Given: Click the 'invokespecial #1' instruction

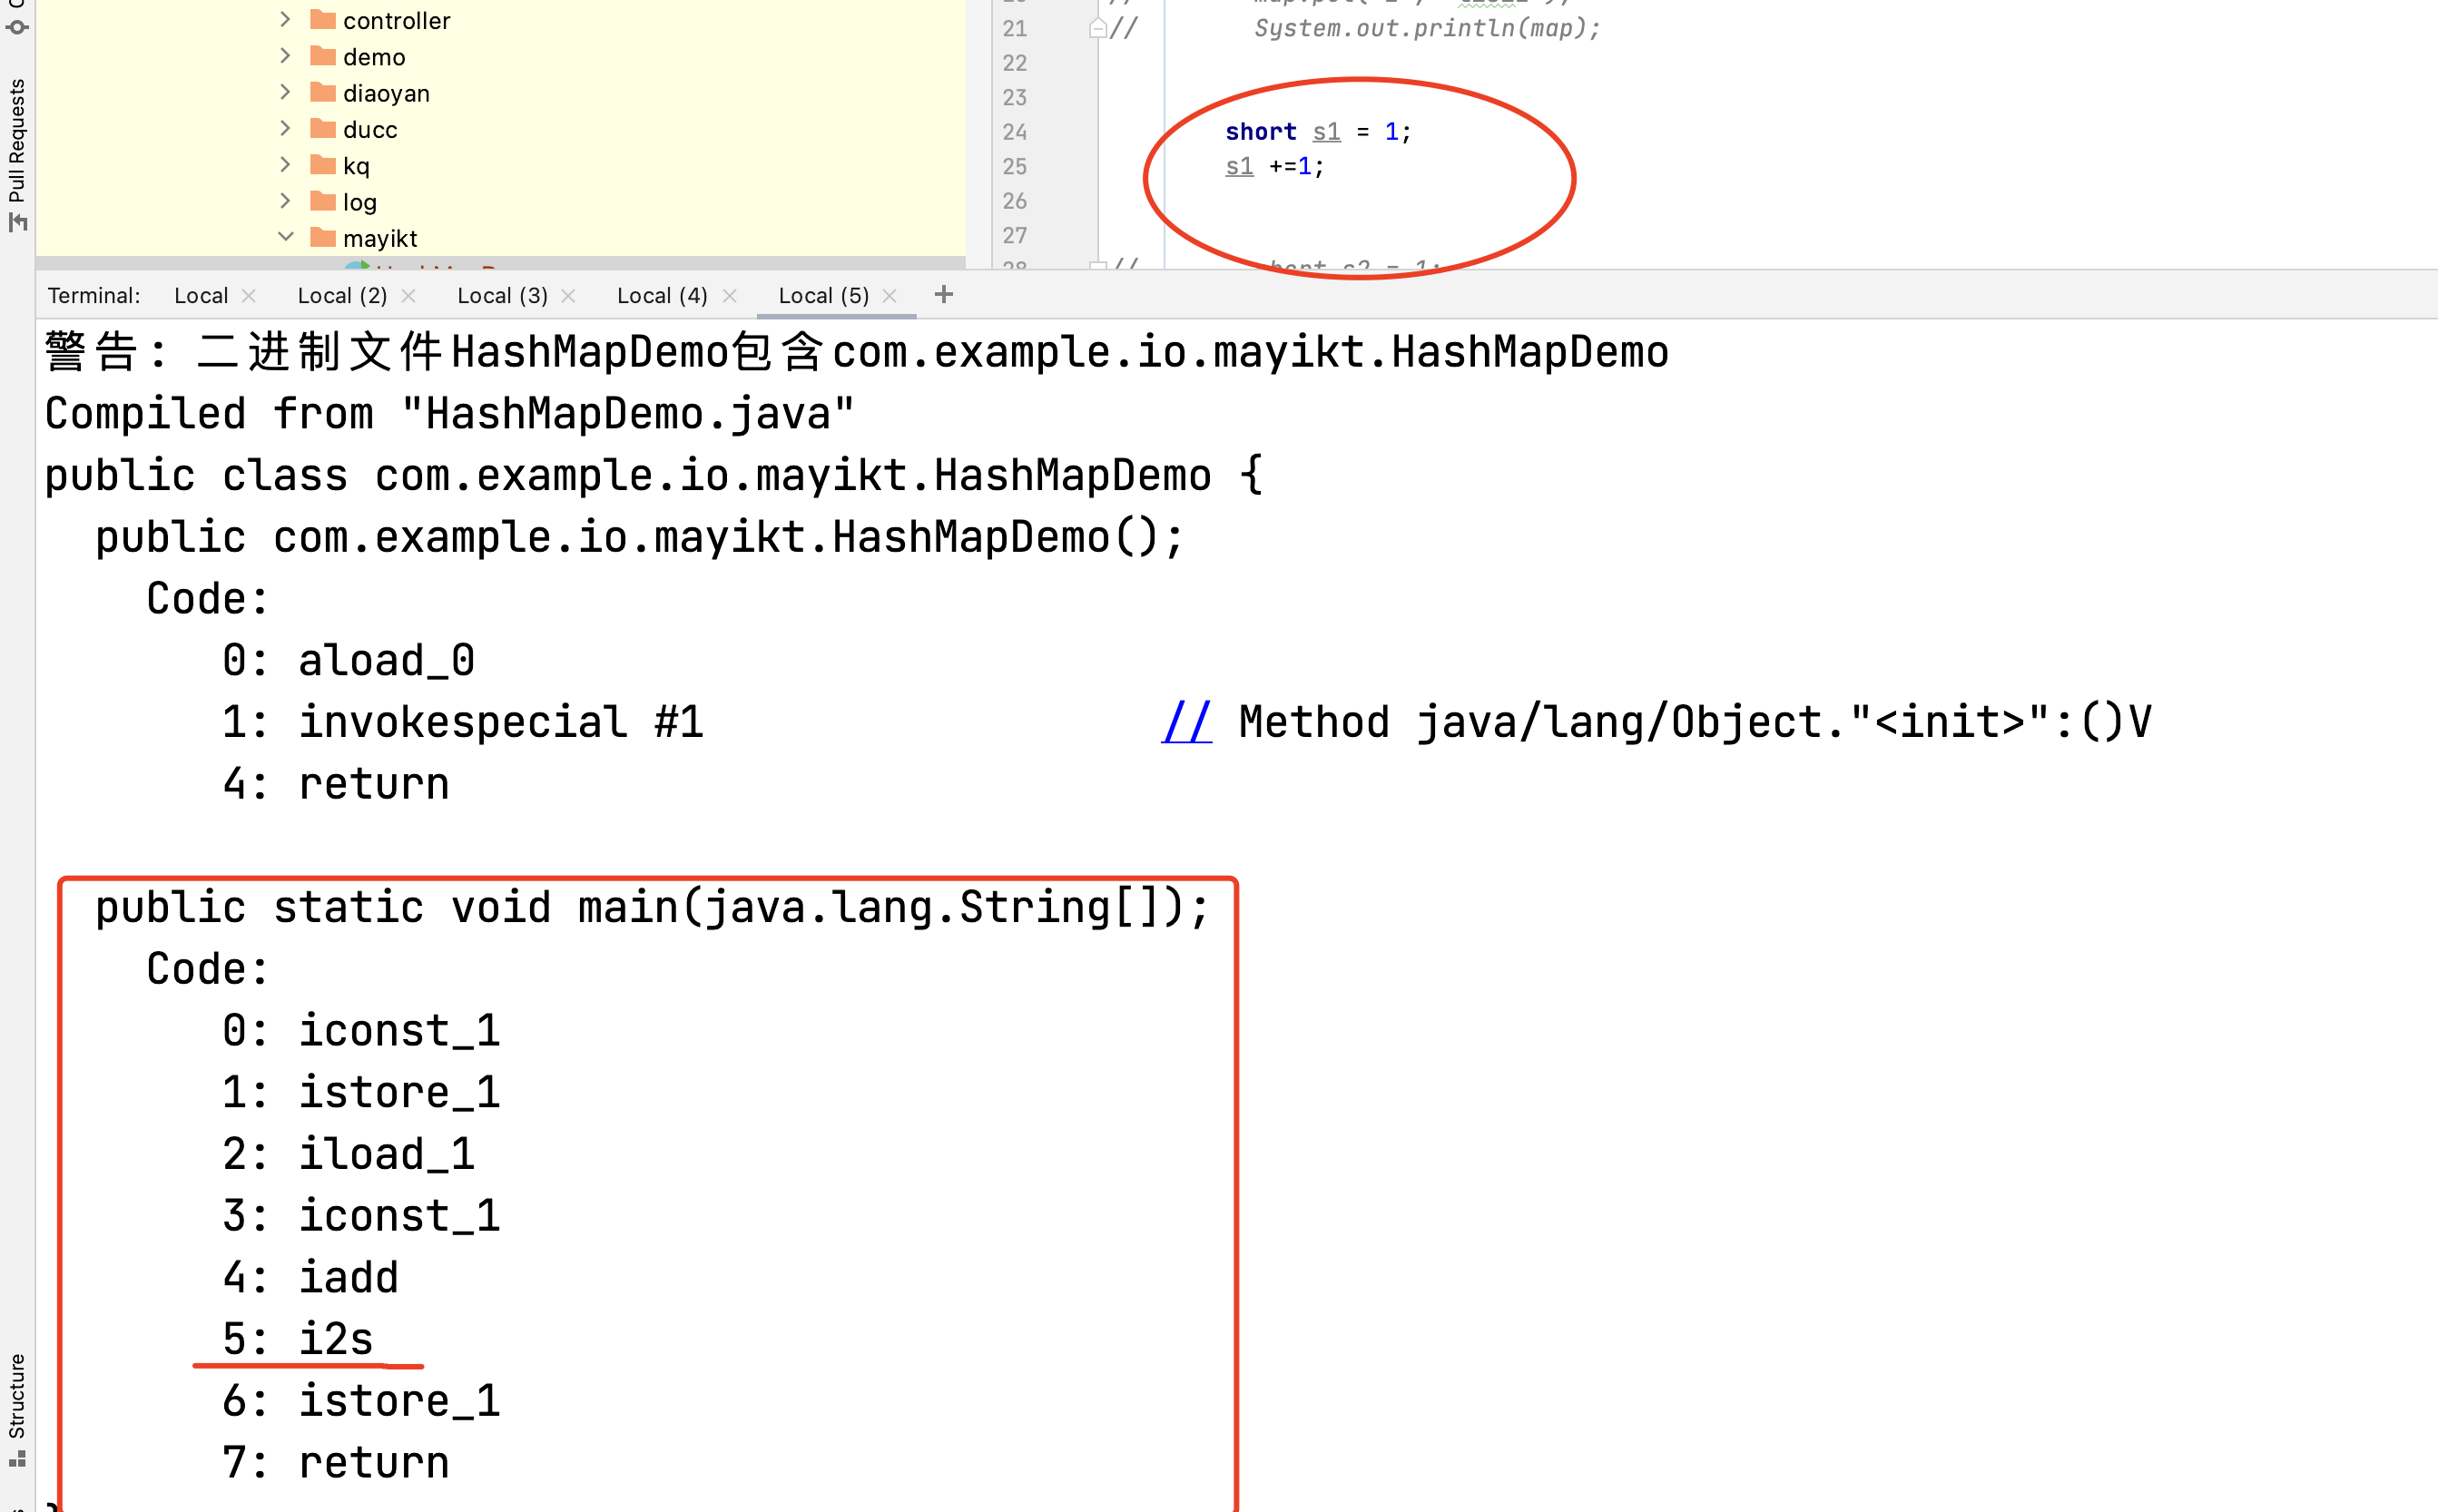Looking at the screenshot, I should point(501,722).
